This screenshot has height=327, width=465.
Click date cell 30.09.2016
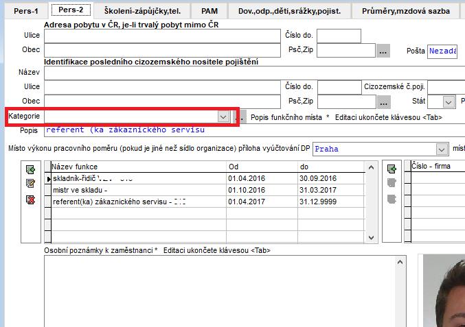pos(331,178)
